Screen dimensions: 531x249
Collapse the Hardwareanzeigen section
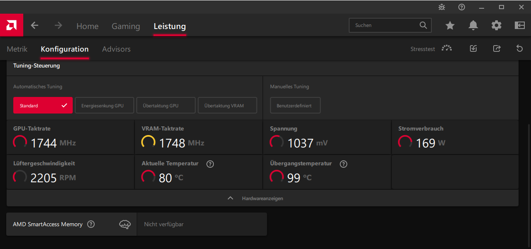(262, 198)
